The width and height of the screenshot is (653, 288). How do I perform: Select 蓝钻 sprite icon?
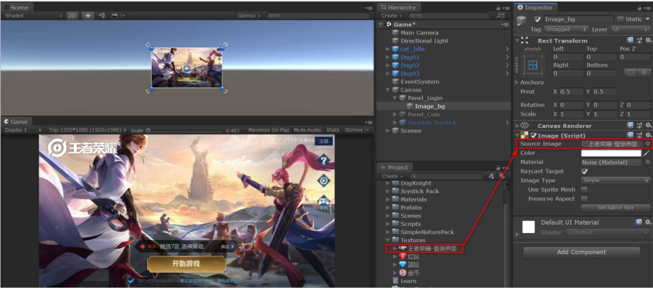coord(402,265)
